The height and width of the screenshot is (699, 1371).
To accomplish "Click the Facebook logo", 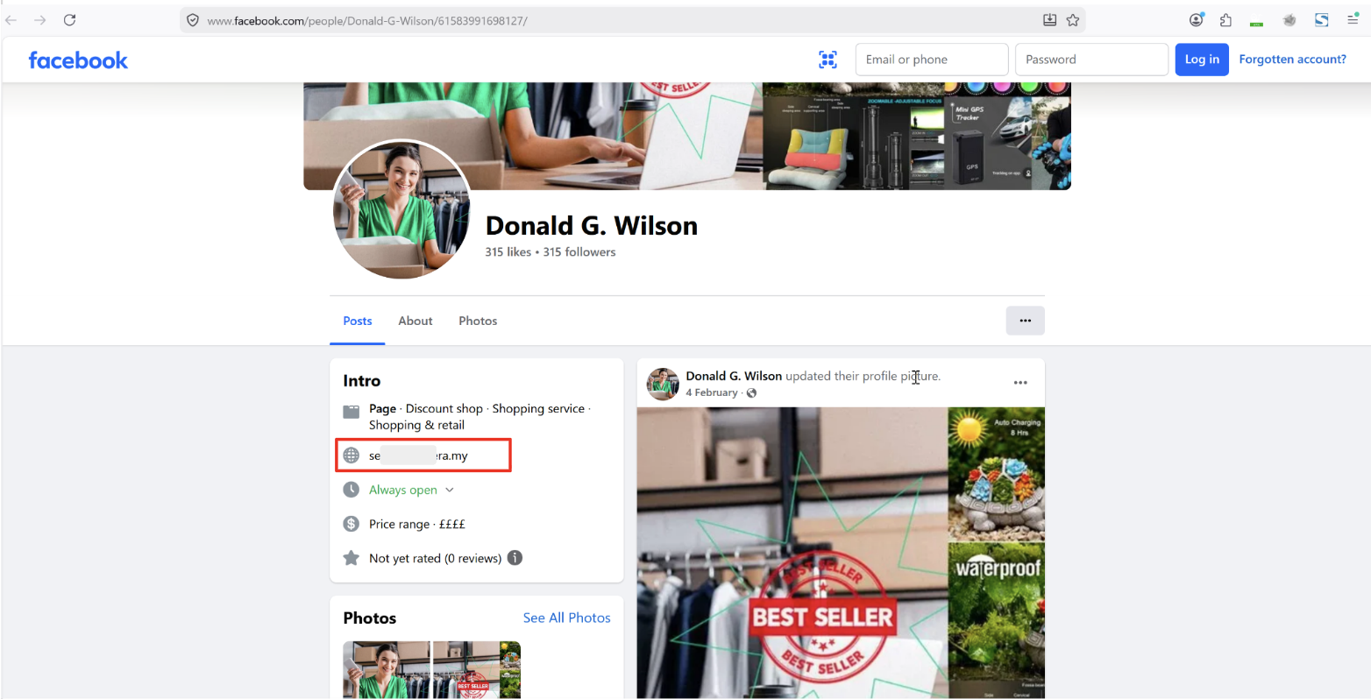I will coord(78,60).
